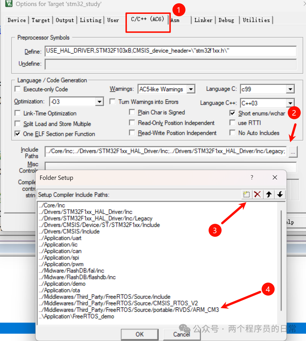This screenshot has height=341, width=306.
Task: Select FreeRTOS/Source/include path
Action: (105, 297)
